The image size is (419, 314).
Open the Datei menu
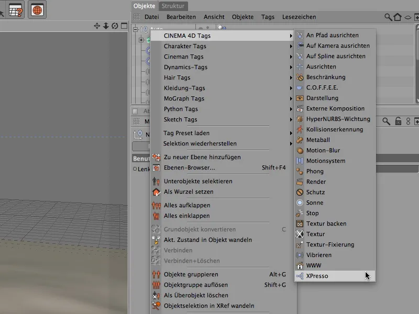point(152,17)
